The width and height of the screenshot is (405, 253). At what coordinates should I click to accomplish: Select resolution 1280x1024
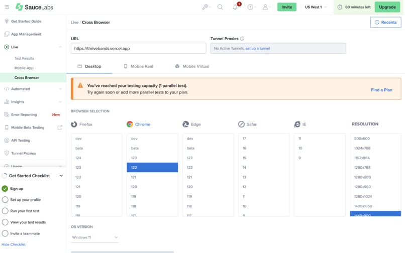point(375,196)
